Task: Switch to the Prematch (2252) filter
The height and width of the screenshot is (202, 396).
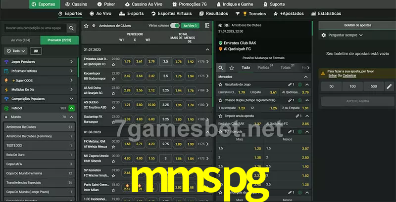Action: 59,40
